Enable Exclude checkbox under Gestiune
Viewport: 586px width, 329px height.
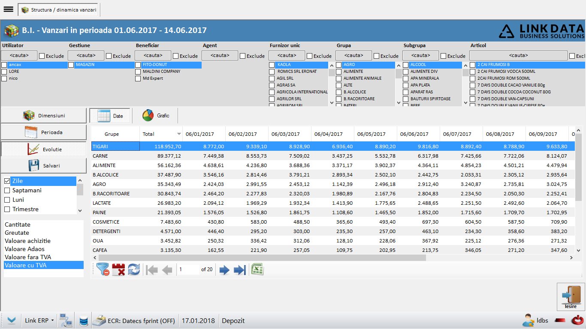(x=109, y=56)
